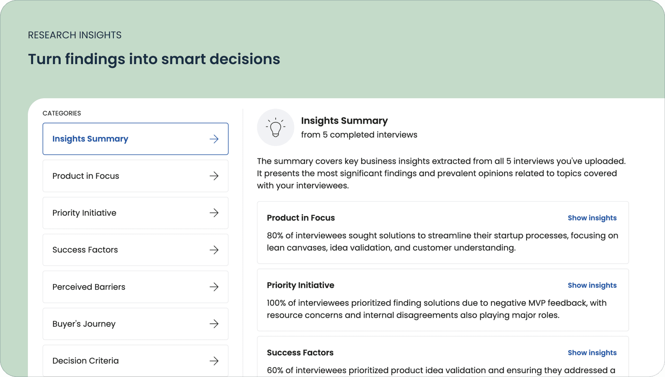Open Decision Criteria category
The width and height of the screenshot is (665, 377).
click(85, 361)
